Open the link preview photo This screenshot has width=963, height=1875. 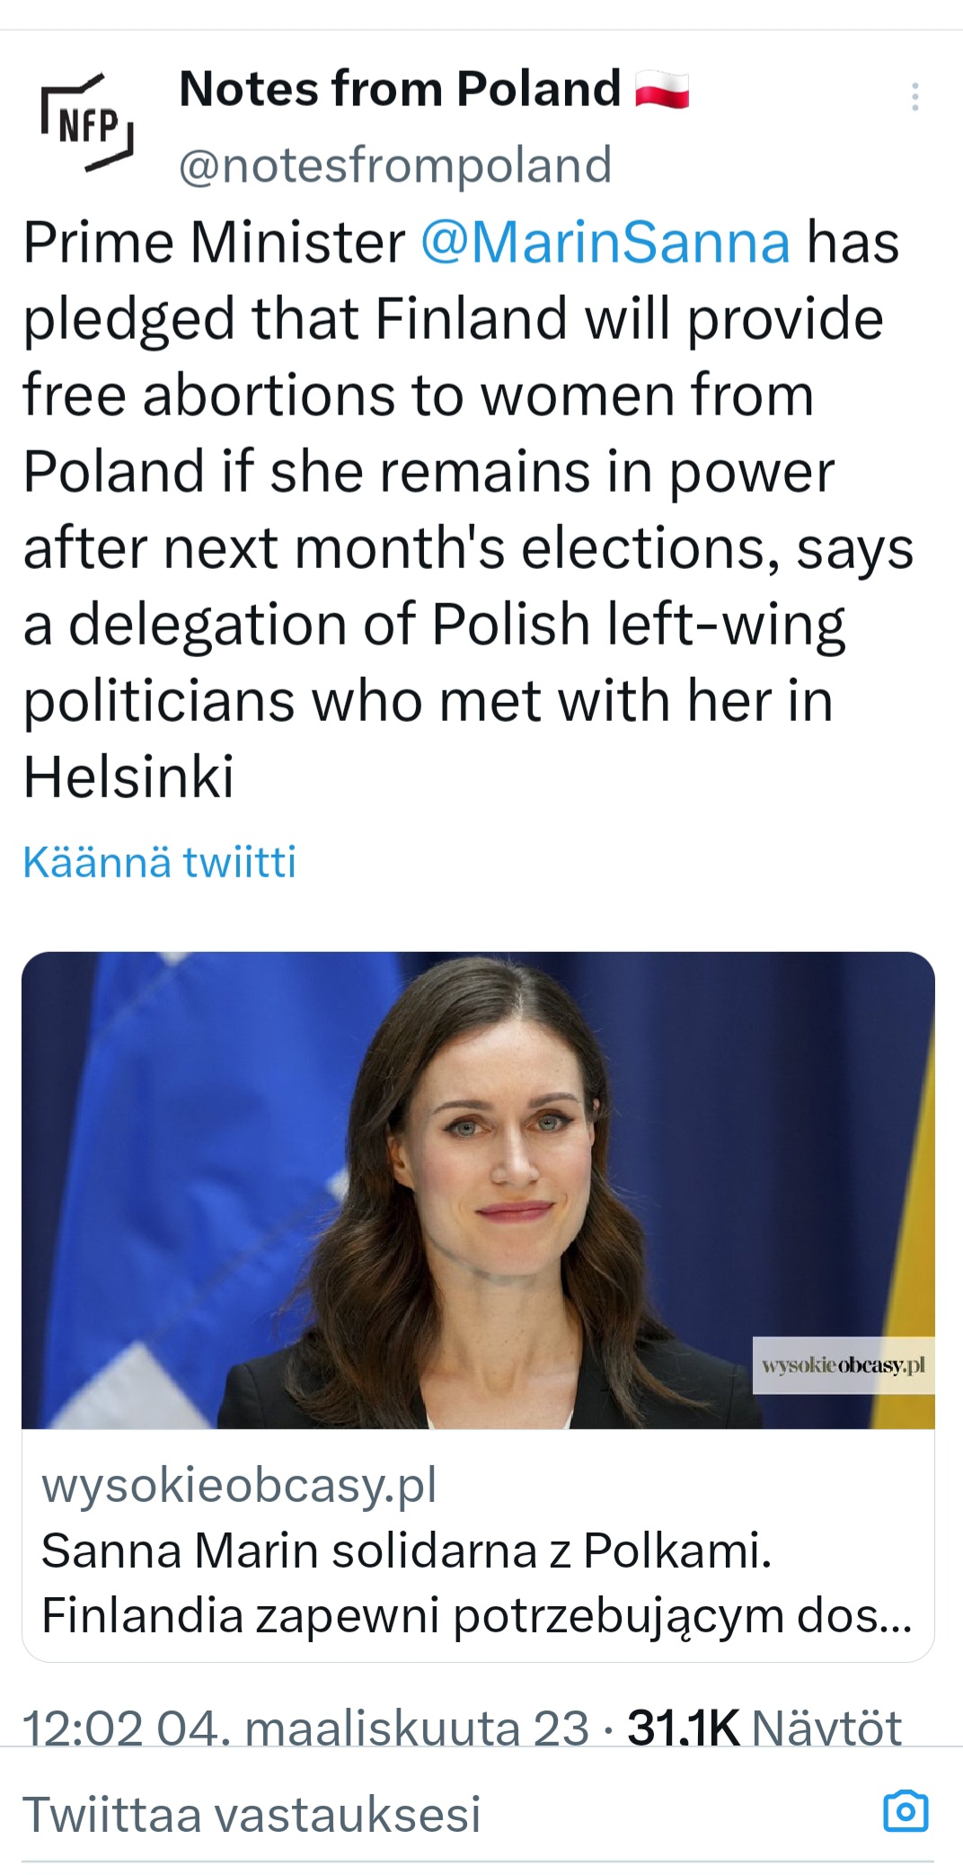click(x=478, y=1189)
